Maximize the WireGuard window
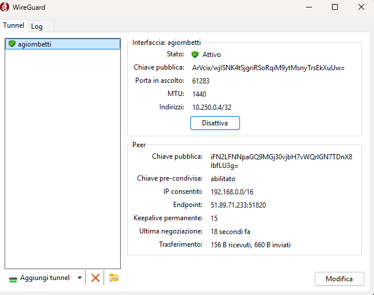Screen dimensions: 374x295 point(335,7)
